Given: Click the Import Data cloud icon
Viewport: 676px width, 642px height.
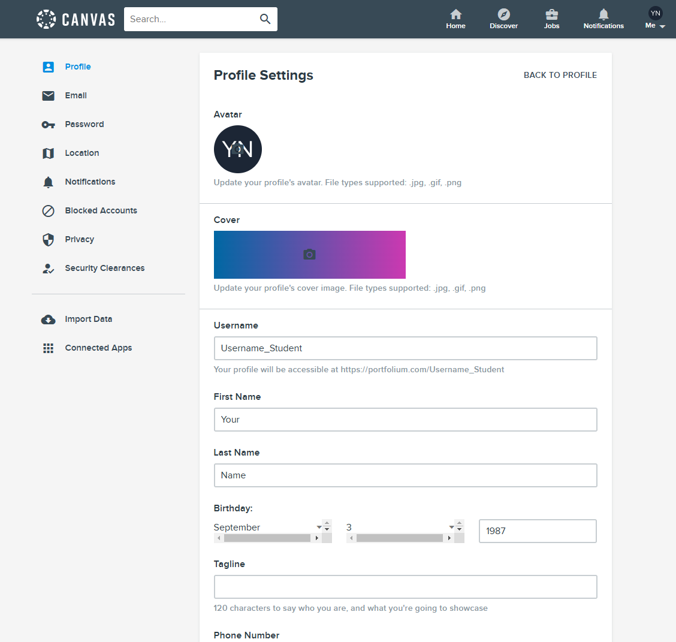Looking at the screenshot, I should click(x=48, y=319).
